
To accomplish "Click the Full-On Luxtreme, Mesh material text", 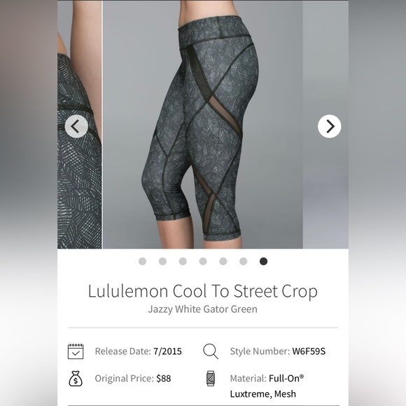I will (x=267, y=386).
